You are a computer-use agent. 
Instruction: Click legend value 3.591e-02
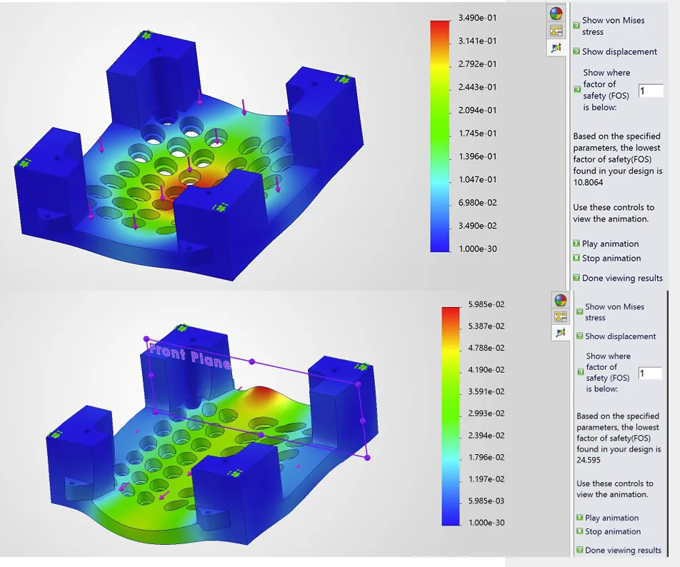[x=486, y=391]
